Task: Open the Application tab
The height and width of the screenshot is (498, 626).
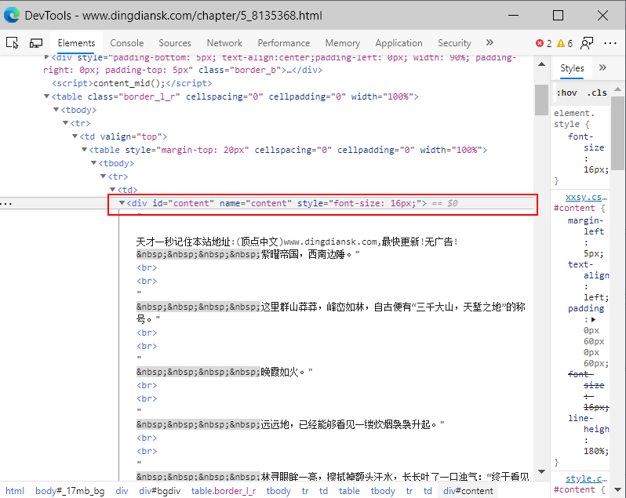Action: click(399, 43)
